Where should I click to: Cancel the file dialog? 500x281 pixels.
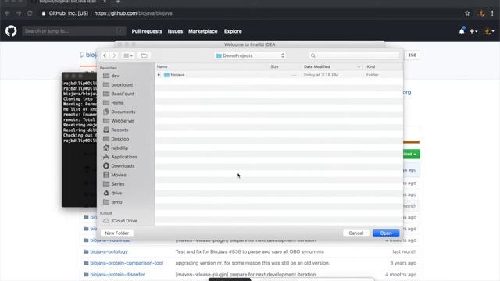356,233
